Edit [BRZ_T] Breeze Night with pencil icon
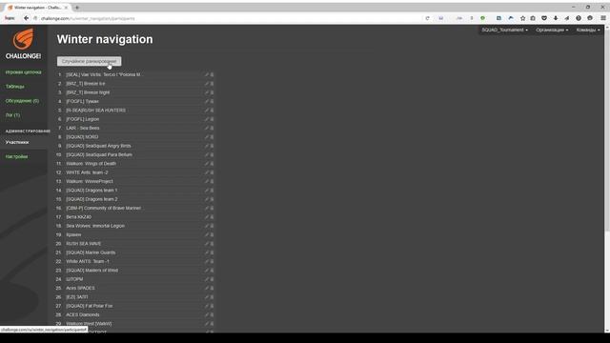Viewport: 610px width, 343px height. (x=207, y=92)
